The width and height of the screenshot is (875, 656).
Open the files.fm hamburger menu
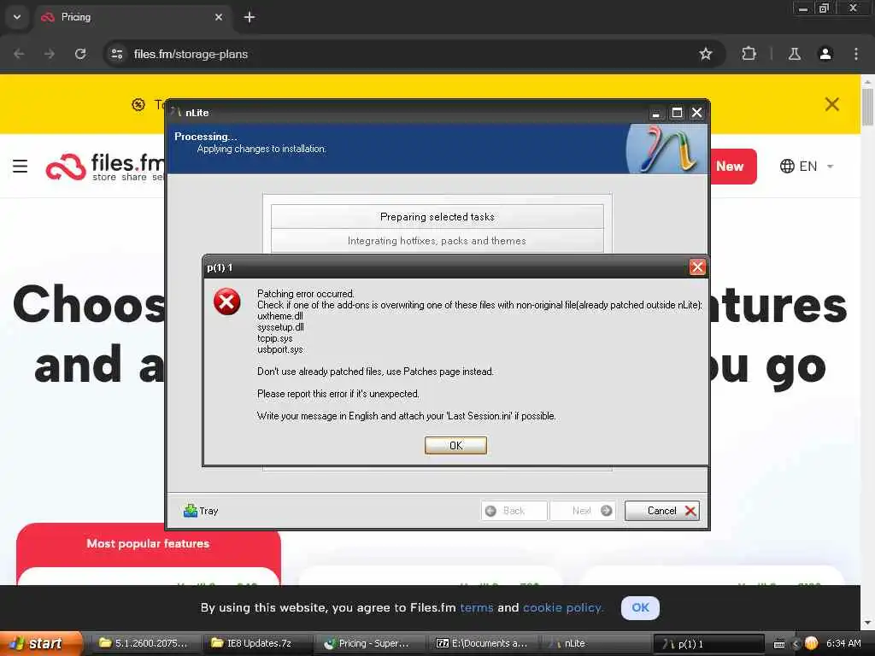(x=21, y=167)
